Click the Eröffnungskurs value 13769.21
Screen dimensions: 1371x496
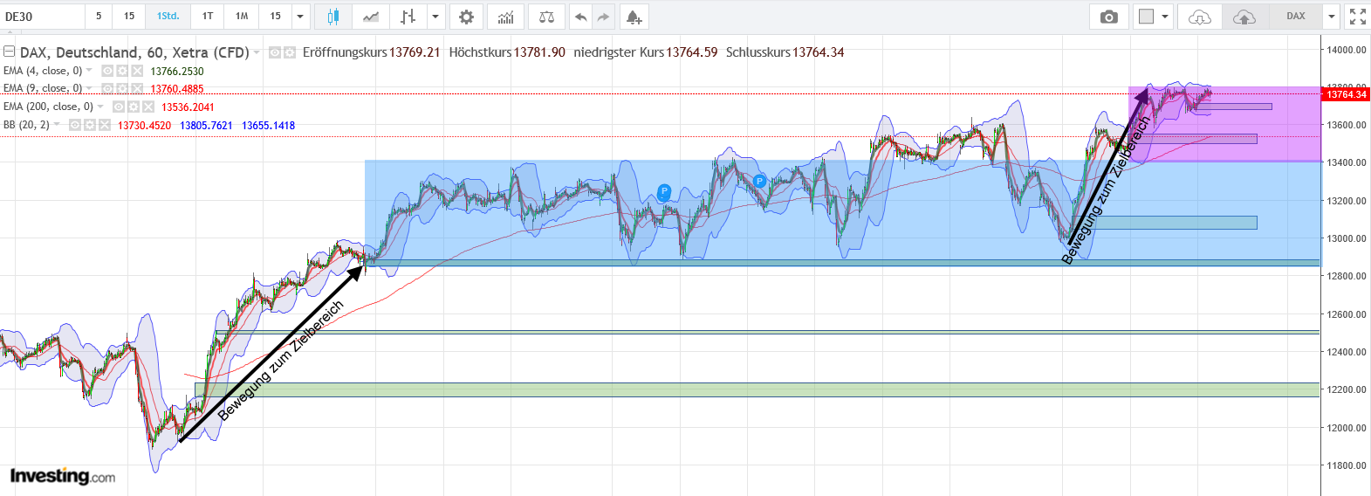(x=415, y=52)
